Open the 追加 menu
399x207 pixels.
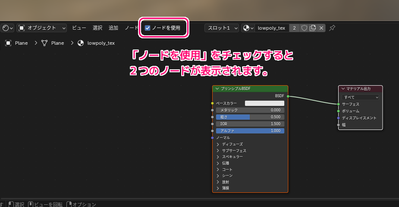[113, 28]
